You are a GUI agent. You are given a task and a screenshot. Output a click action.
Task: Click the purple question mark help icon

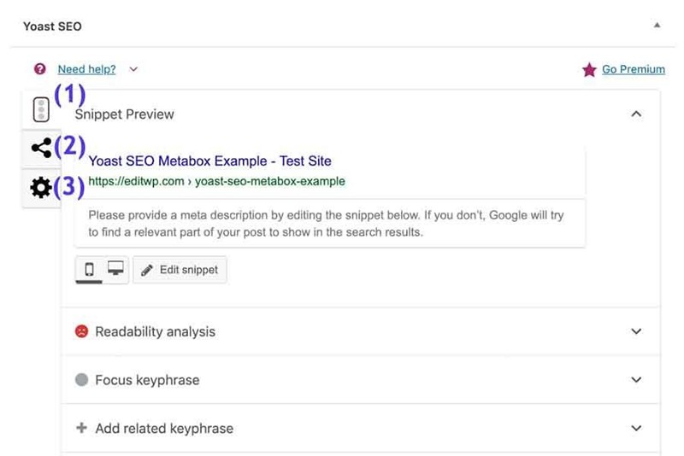(39, 69)
